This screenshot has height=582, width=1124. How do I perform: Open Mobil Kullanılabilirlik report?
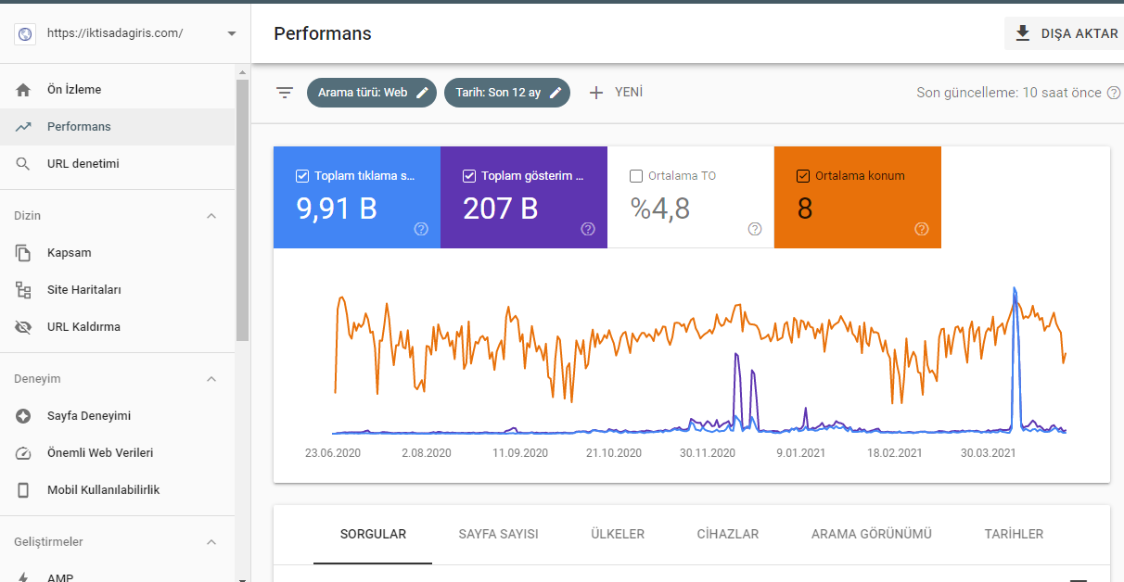tap(118, 490)
